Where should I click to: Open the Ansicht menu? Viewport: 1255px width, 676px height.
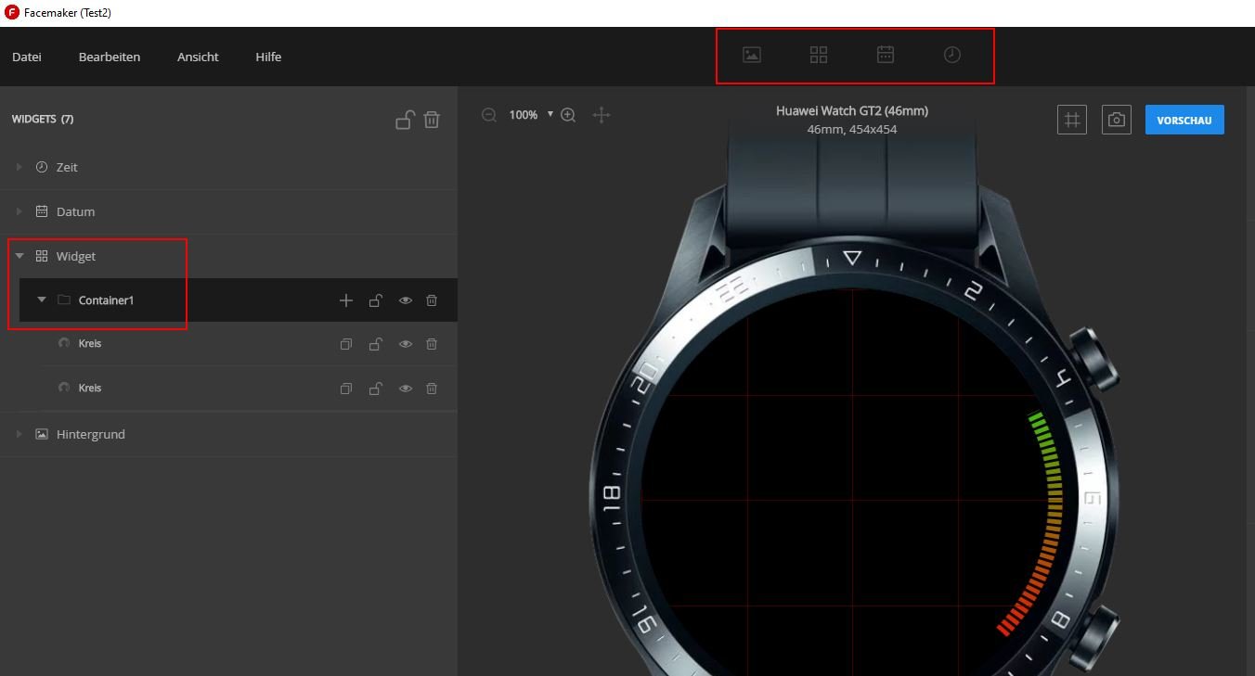pyautogui.click(x=198, y=57)
